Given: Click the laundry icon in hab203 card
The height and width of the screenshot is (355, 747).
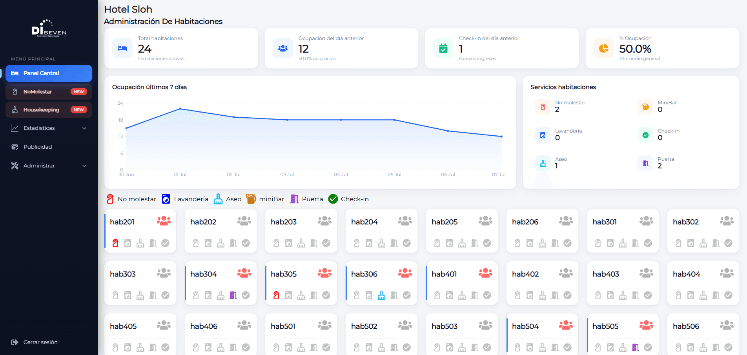Looking at the screenshot, I should (288, 243).
